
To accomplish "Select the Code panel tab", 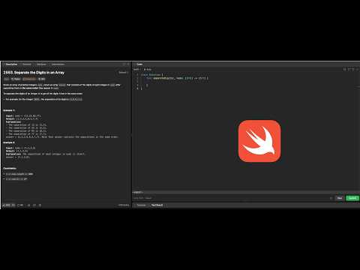I will 139,64.
